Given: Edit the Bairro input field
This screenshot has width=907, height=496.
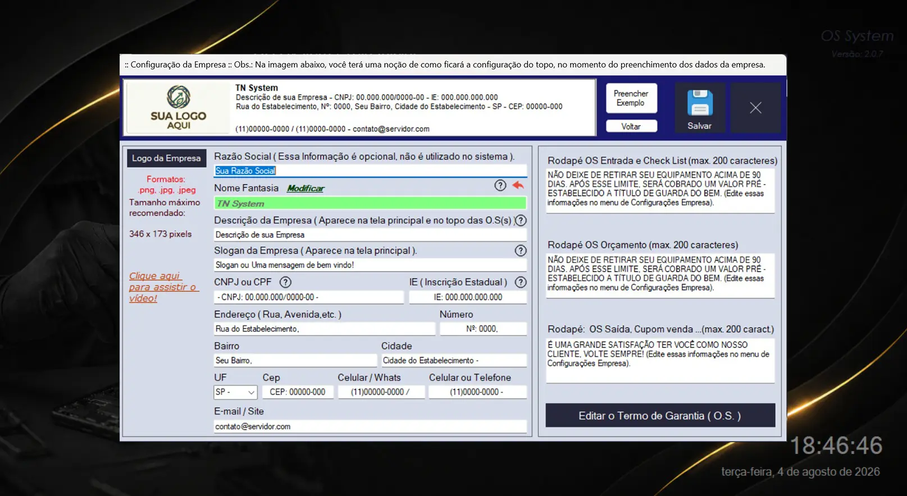Looking at the screenshot, I should pos(295,360).
